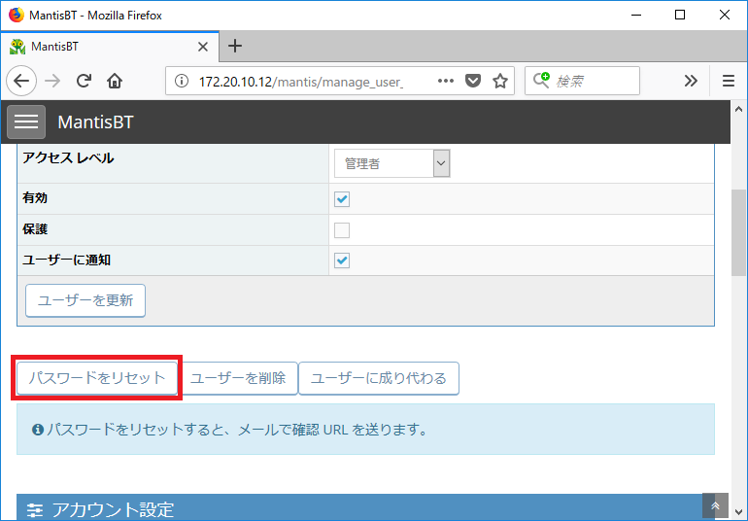Reload the page with the refresh icon
The height and width of the screenshot is (521, 748).
click(x=84, y=81)
